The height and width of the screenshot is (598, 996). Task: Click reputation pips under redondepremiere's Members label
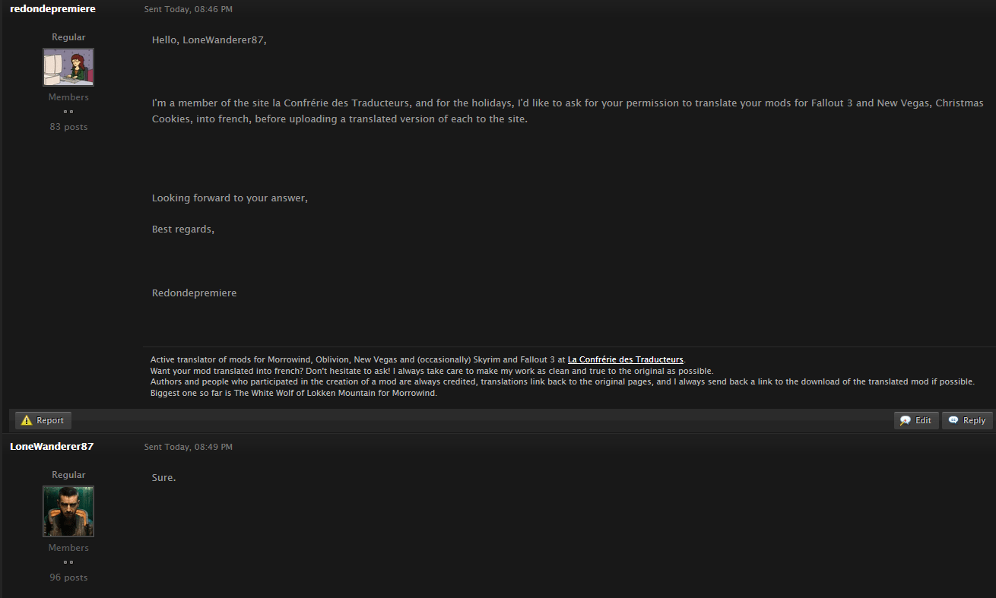68,112
